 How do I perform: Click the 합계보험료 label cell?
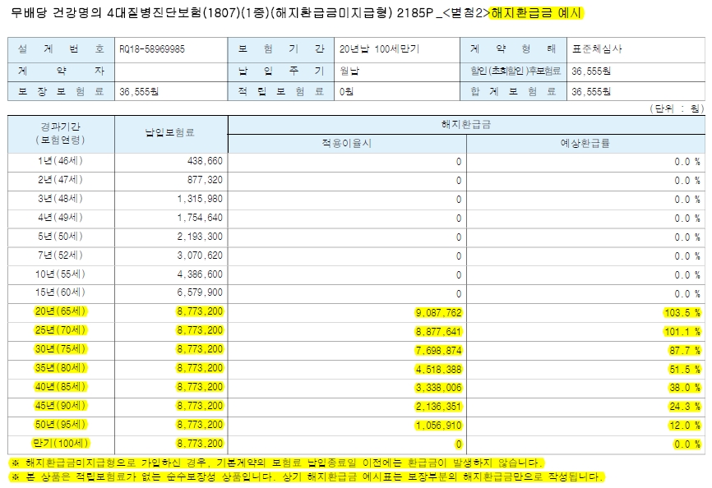click(x=513, y=91)
